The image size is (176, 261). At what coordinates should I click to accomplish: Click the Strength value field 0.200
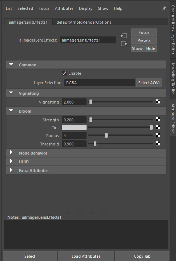[74, 120]
